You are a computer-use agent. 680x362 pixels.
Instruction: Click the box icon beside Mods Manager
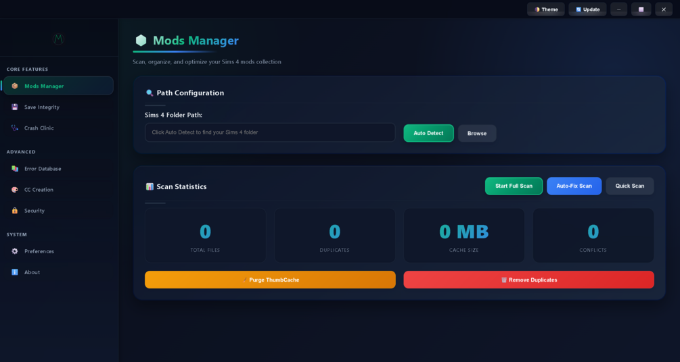pos(15,86)
